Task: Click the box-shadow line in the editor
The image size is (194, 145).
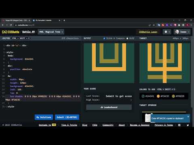Action: point(43,98)
